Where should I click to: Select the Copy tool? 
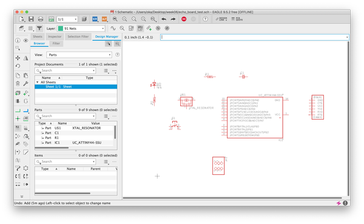pyautogui.click(x=18, y=75)
